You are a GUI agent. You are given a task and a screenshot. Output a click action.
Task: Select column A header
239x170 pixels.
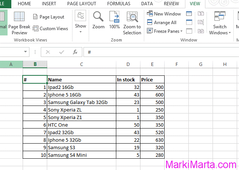click(11, 64)
